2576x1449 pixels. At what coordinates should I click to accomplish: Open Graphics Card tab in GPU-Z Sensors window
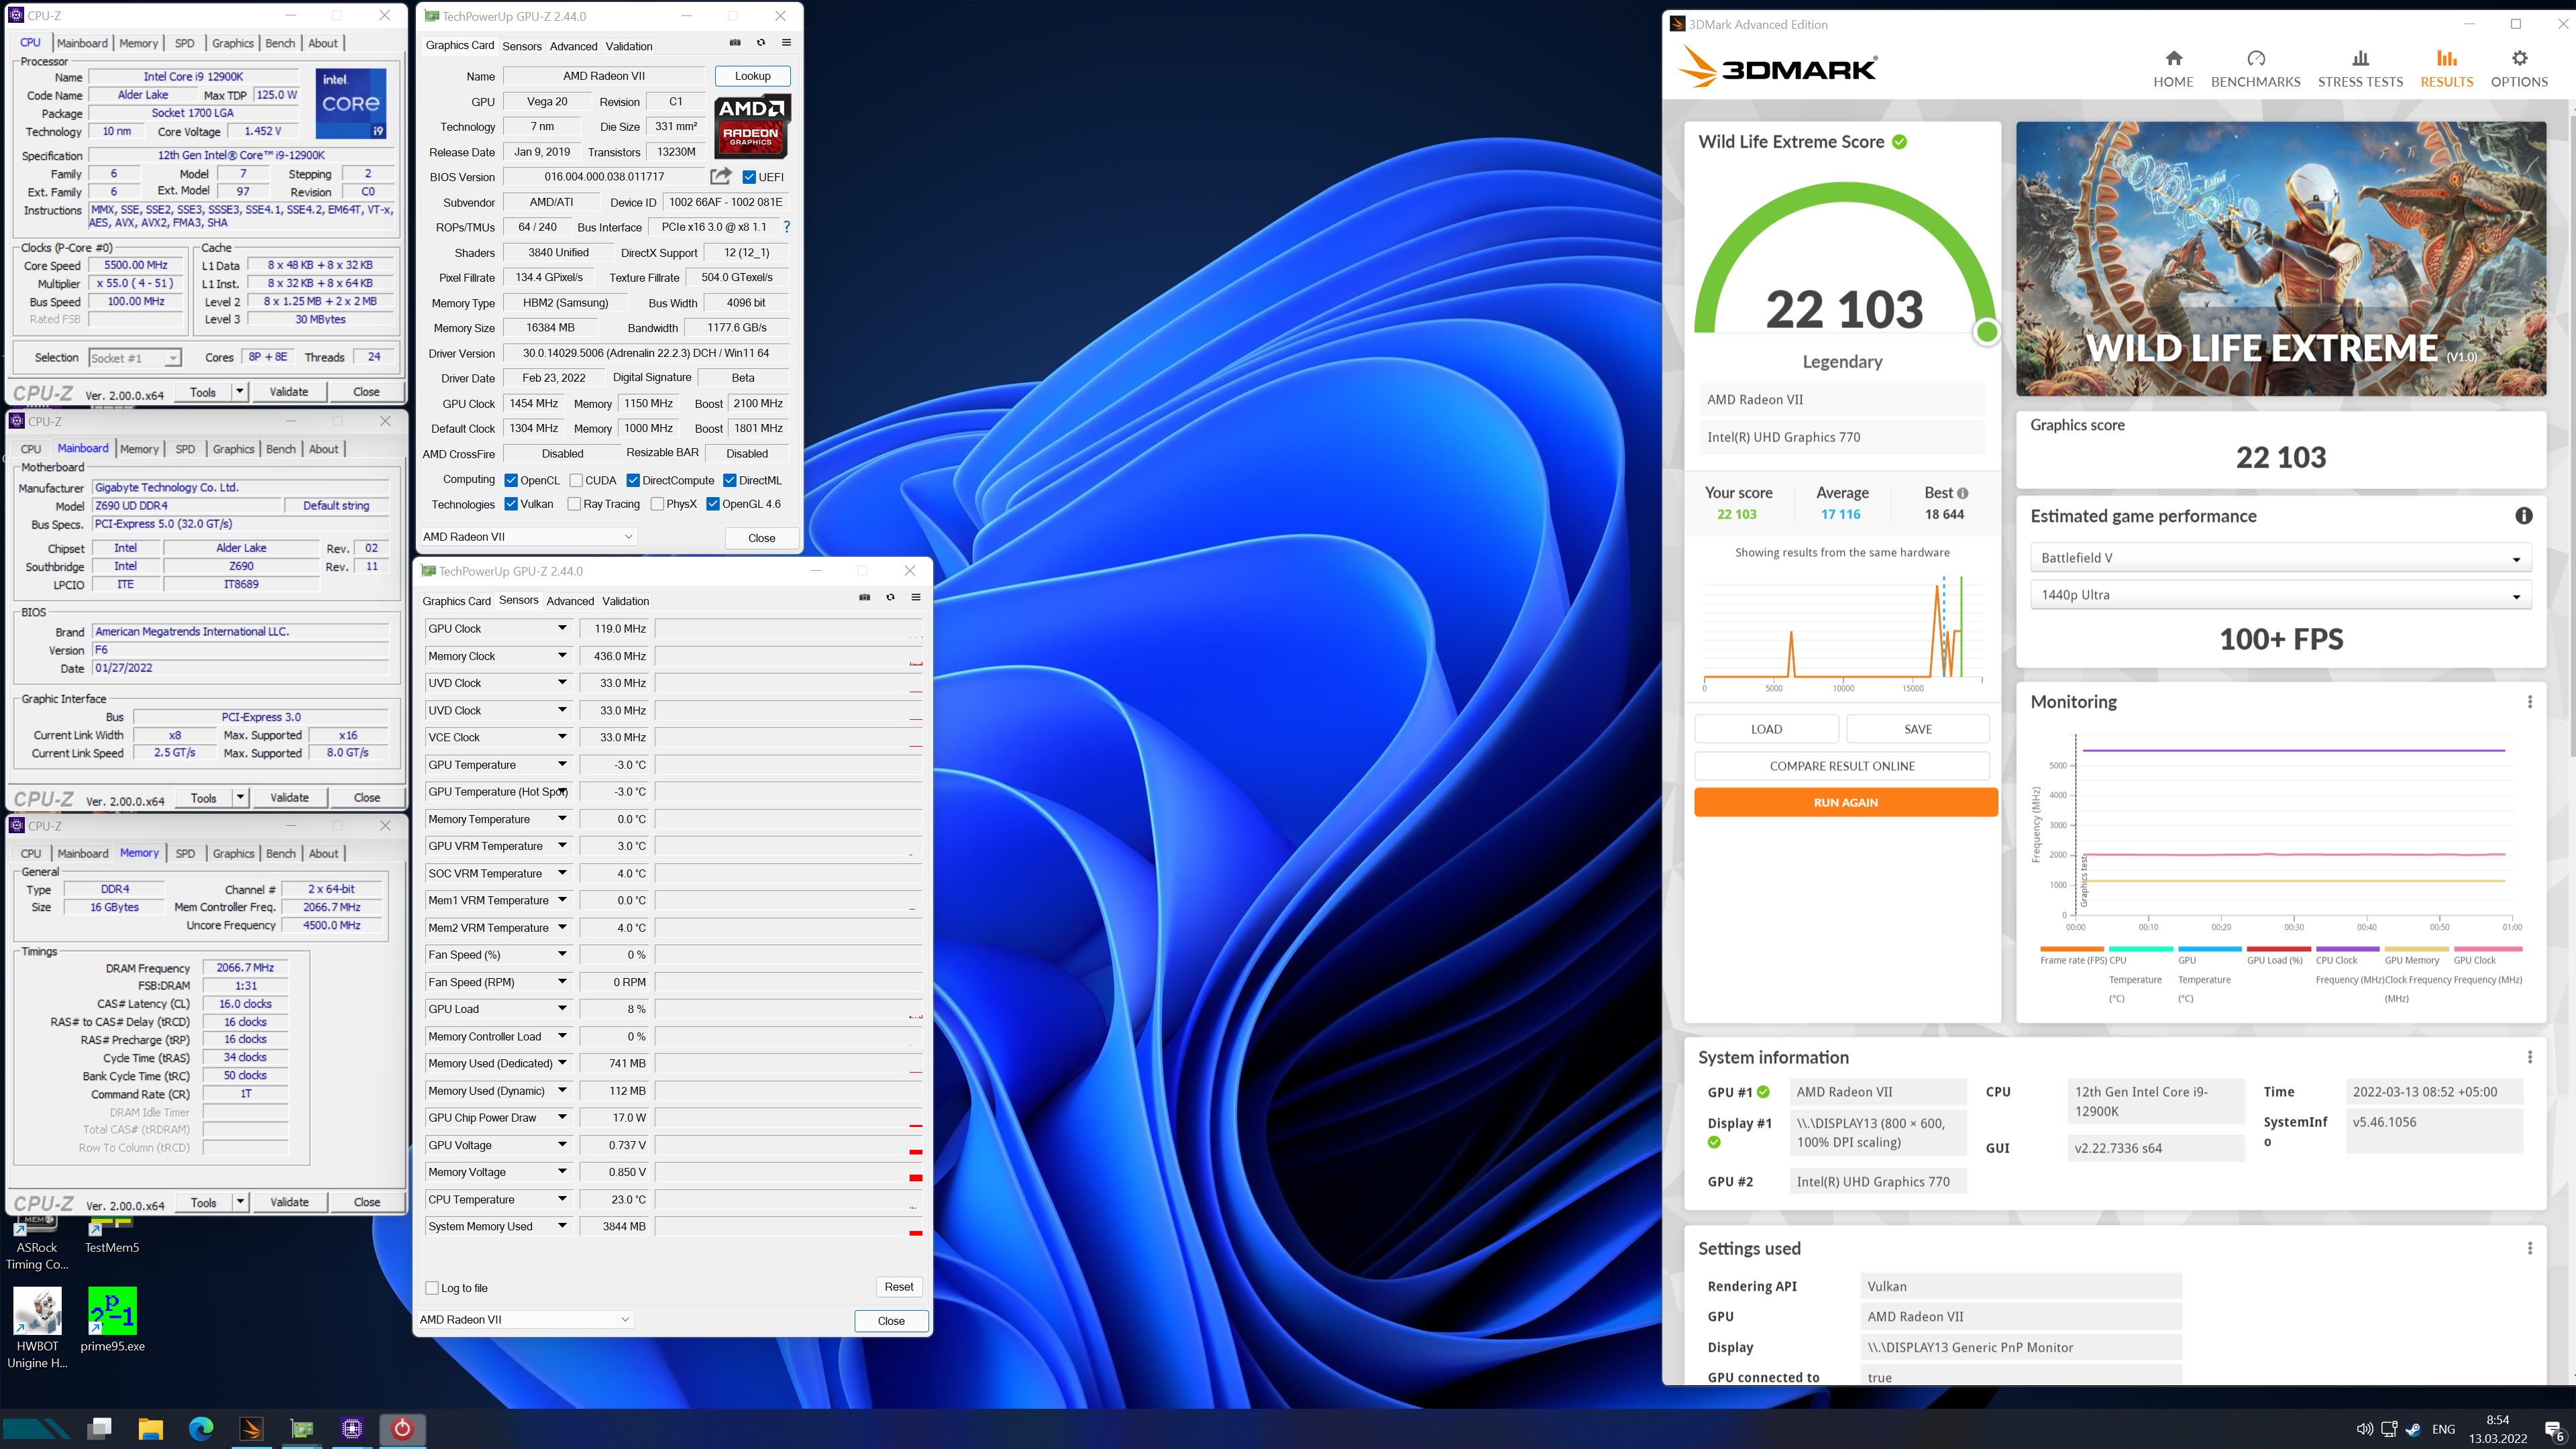[x=456, y=601]
